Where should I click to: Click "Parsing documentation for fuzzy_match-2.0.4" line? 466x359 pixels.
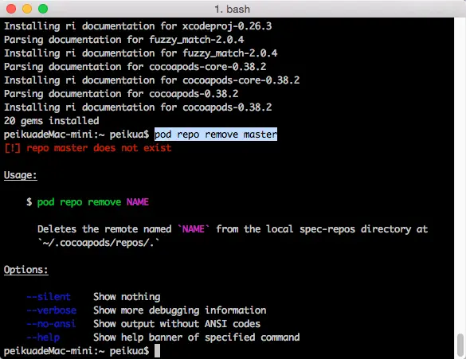point(124,40)
